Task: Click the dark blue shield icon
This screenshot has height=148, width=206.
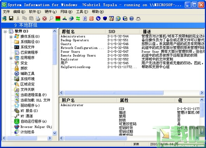Action: pyautogui.click(x=105, y=19)
